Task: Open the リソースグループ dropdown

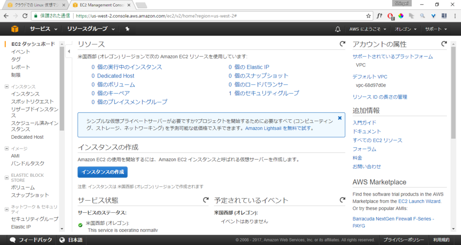Action: (91, 29)
